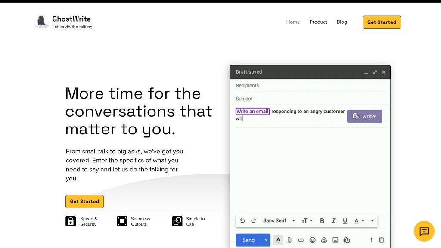Discard the draft with the trash icon
Image resolution: width=441 pixels, height=248 pixels.
coord(381,240)
